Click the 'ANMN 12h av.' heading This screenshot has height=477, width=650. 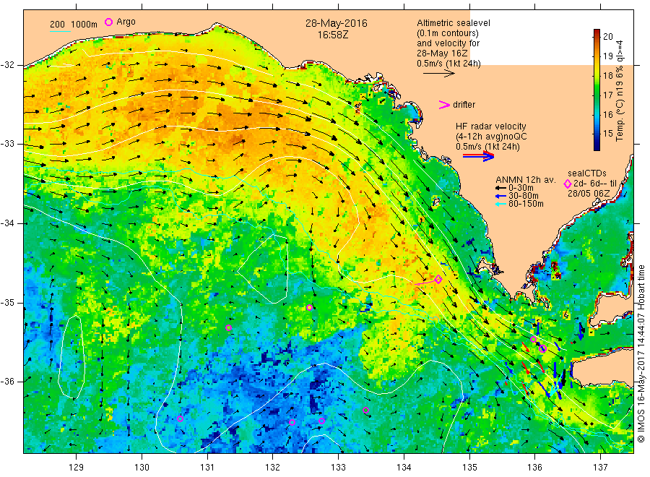click(x=525, y=180)
